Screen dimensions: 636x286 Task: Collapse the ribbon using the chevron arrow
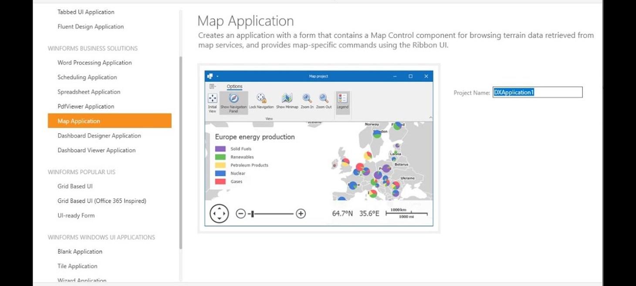tap(430, 118)
